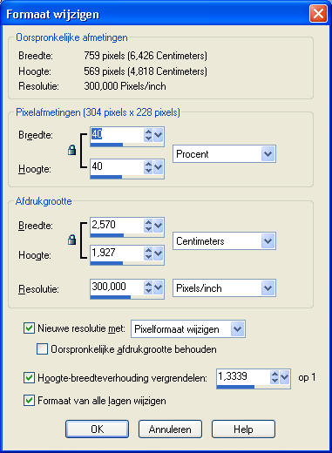
Task: Toggle Hoogte-breedteverhouding vergrendelen checkbox
Action: tap(29, 377)
